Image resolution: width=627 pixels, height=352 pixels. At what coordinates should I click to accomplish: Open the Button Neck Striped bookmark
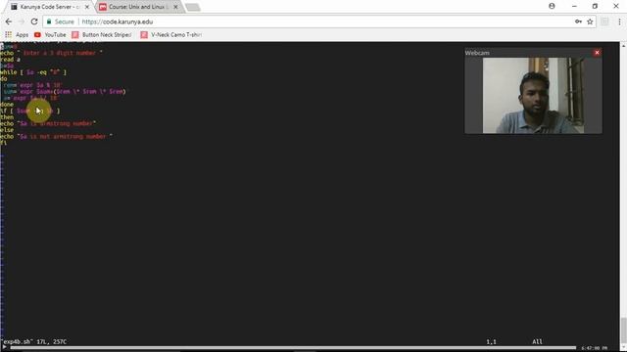102,35
